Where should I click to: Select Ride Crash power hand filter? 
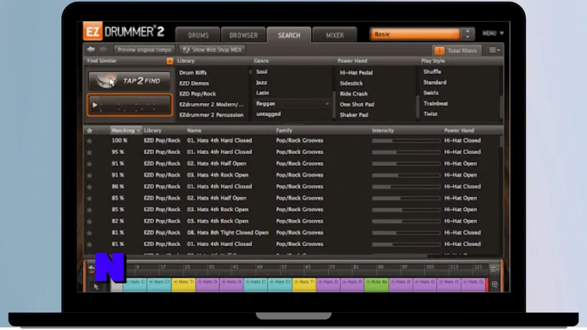[x=353, y=94]
